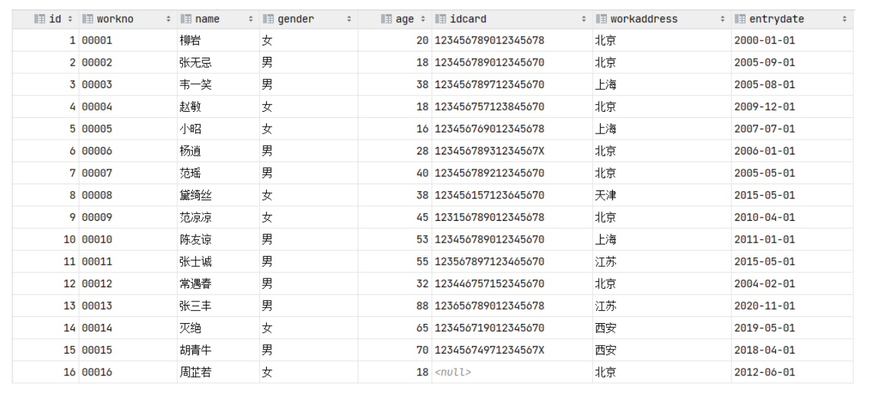This screenshot has width=881, height=395.
Task: Select the age cell 88
Action: 395,306
